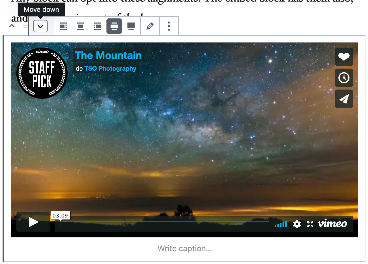Like the video with heart icon
This screenshot has height=264, width=368.
(x=344, y=57)
